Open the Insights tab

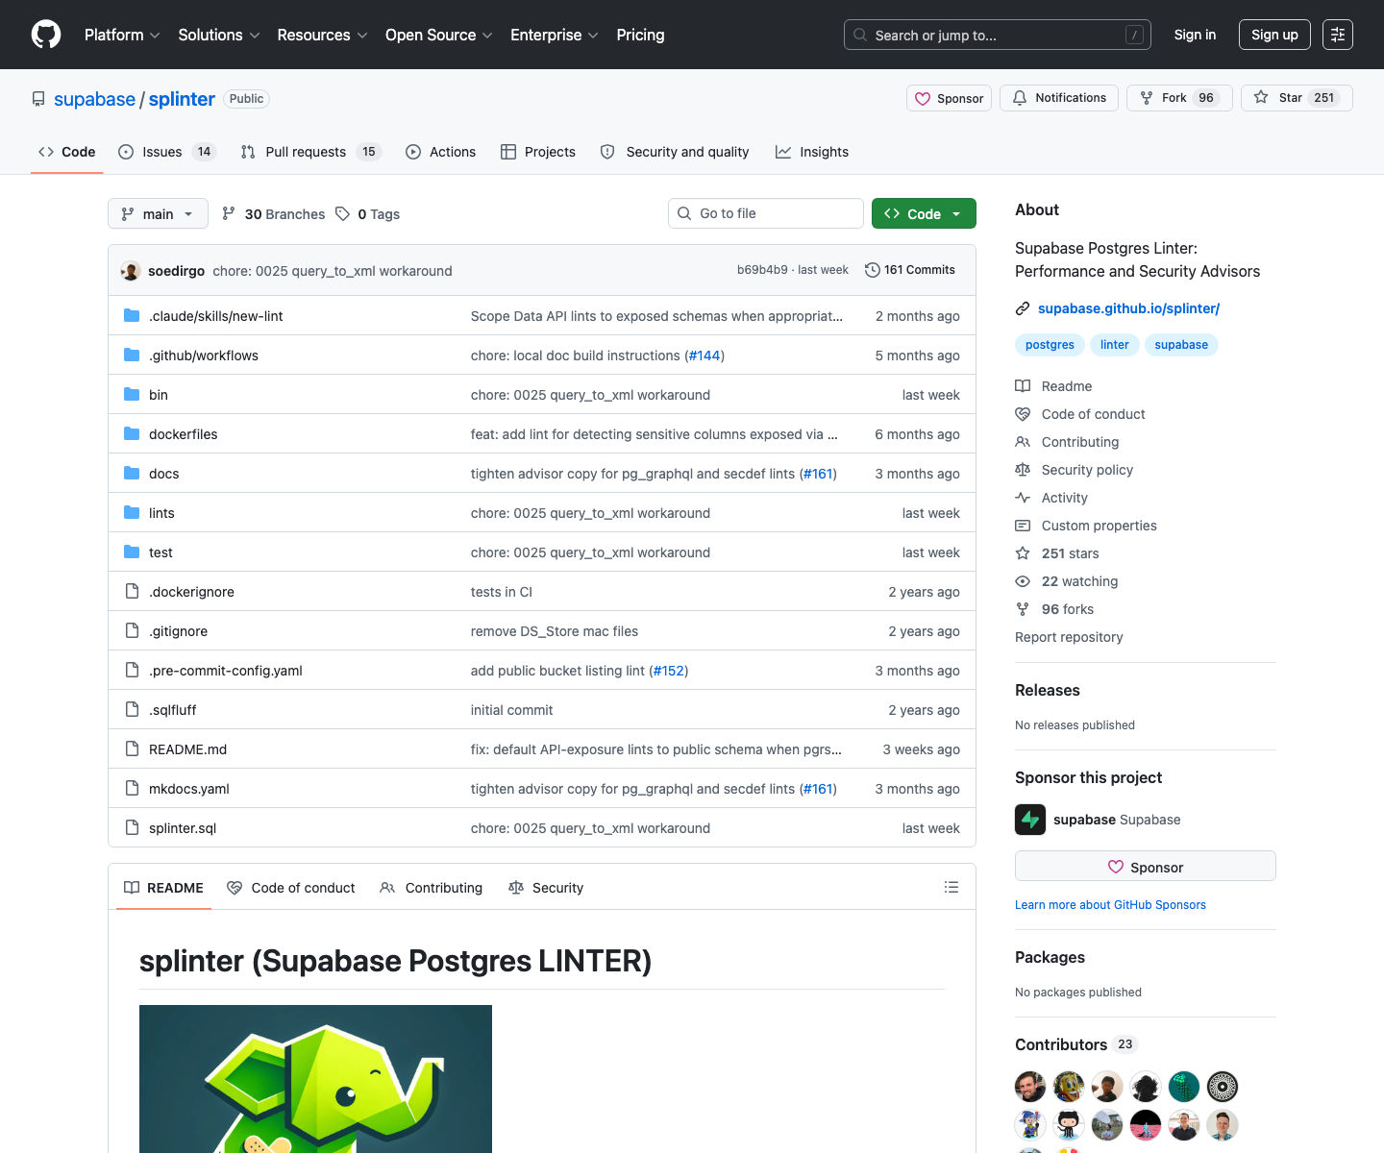click(x=812, y=152)
